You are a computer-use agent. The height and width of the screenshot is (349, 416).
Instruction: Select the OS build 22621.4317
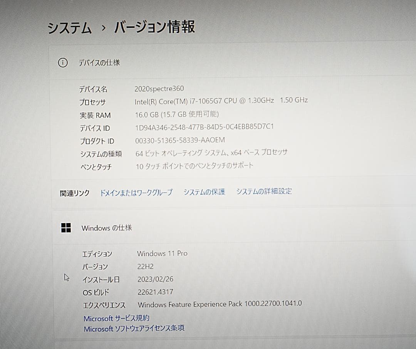(x=155, y=292)
